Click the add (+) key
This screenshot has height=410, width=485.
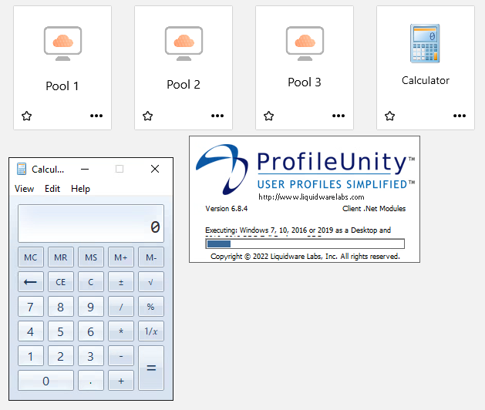[x=121, y=381]
